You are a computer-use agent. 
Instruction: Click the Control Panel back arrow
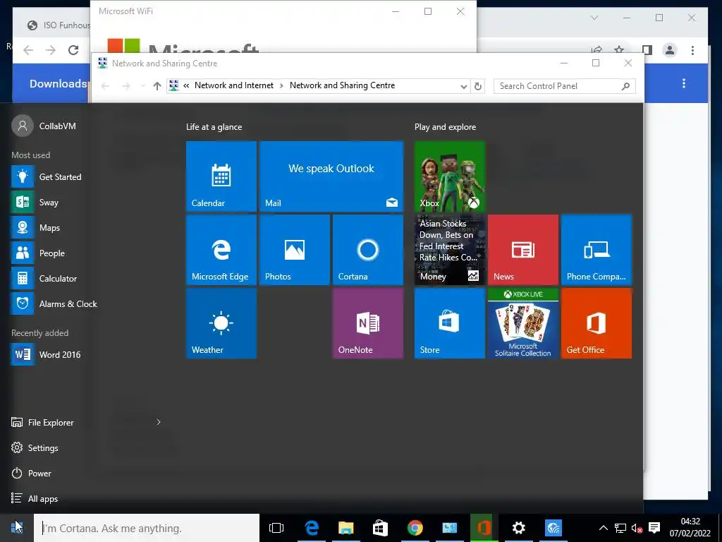106,86
